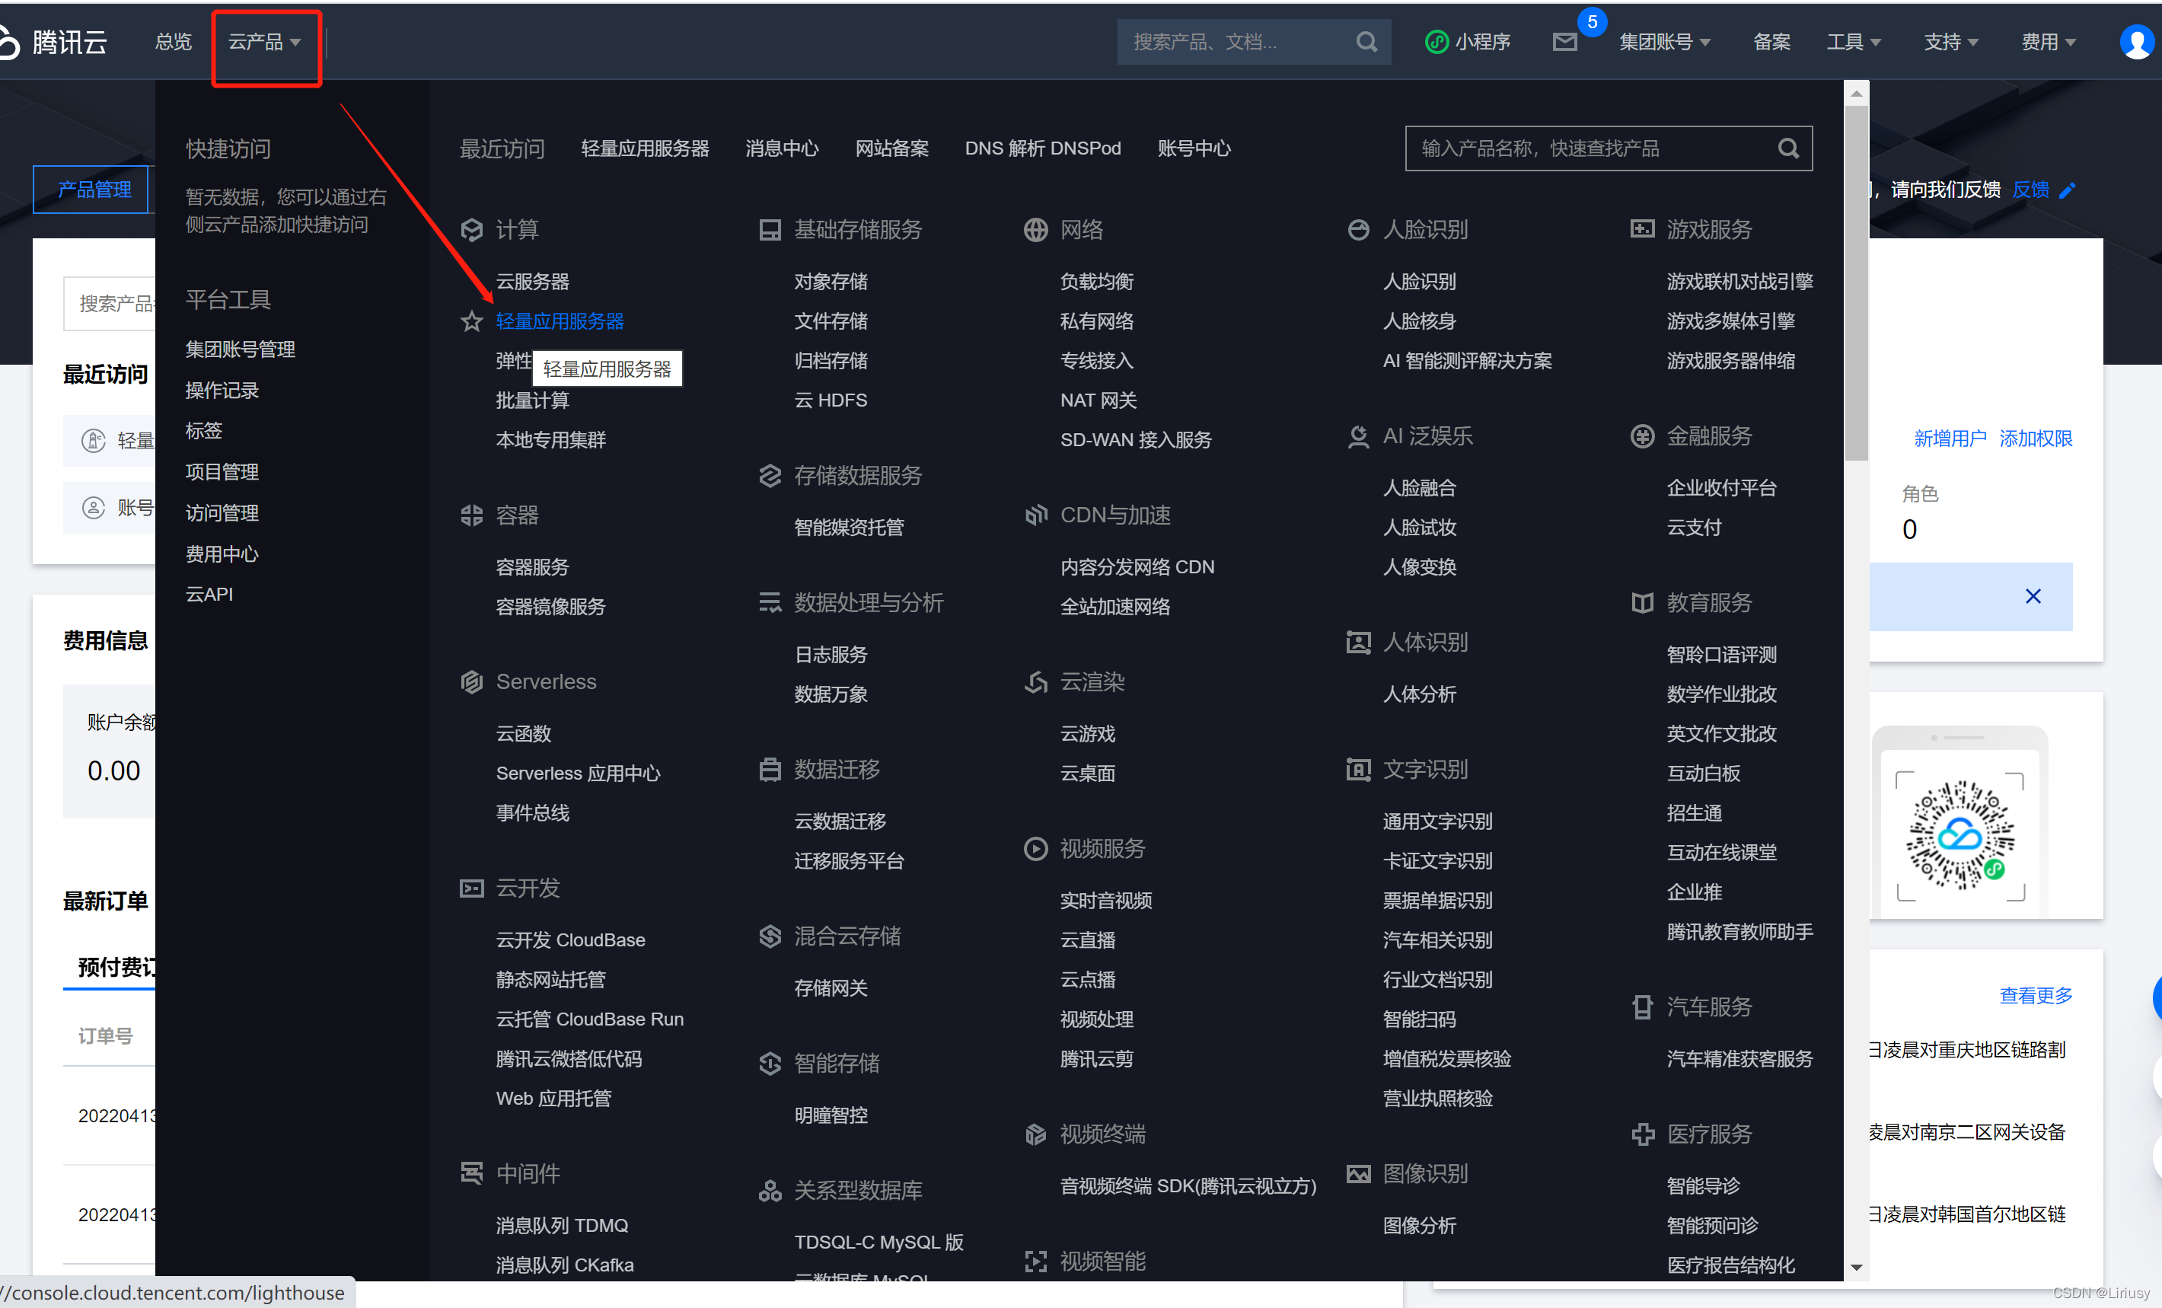Screen dimensions: 2162x1308
Task: Click the 金融服务 category icon
Action: (x=1642, y=436)
